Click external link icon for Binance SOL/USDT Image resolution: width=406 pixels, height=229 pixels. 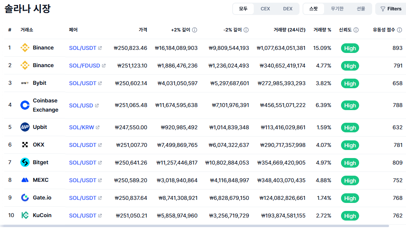click(x=100, y=48)
